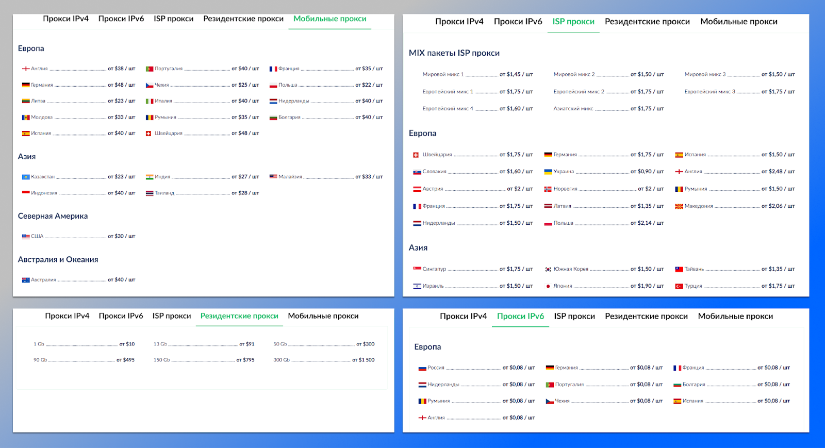Screen dimensions: 825x448
Task: Click India flag beside Индия от $27
Action: point(150,177)
